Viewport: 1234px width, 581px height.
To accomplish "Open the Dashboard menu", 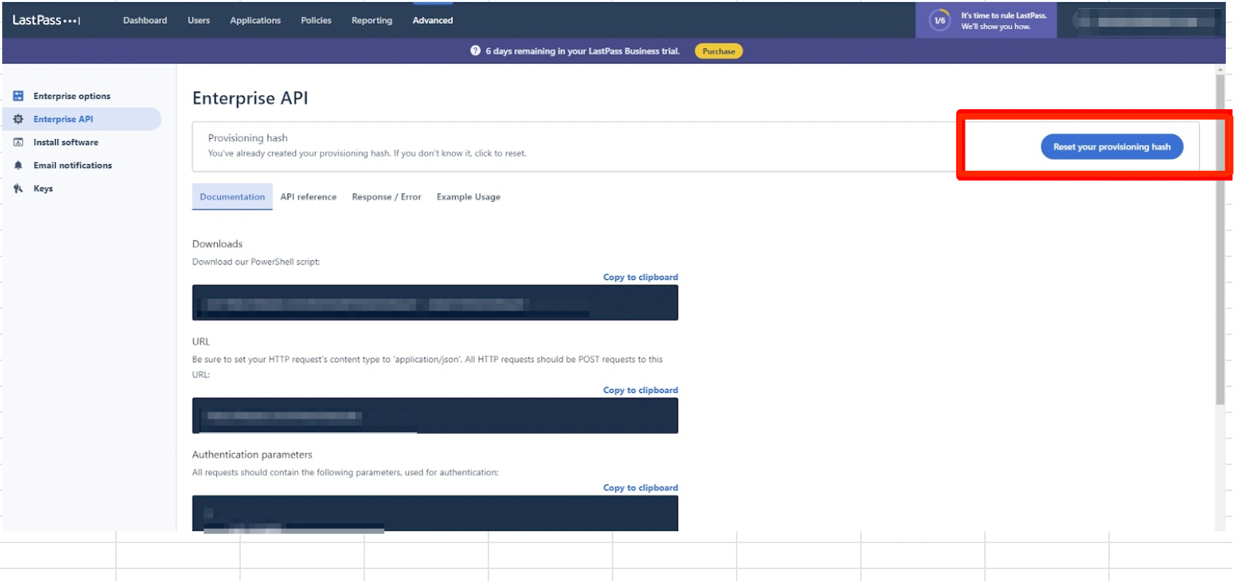I will click(145, 20).
